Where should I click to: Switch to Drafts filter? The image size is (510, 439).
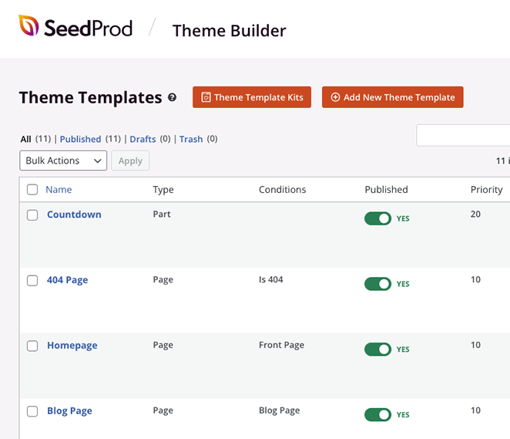coord(143,140)
